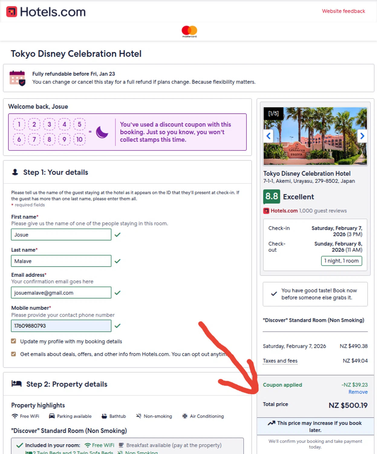Click the Parking available car icon
This screenshot has width=377, height=454.
52,416
